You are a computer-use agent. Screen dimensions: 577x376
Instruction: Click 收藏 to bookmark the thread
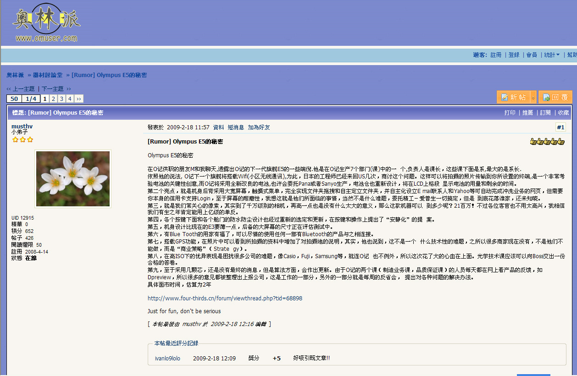(x=563, y=113)
